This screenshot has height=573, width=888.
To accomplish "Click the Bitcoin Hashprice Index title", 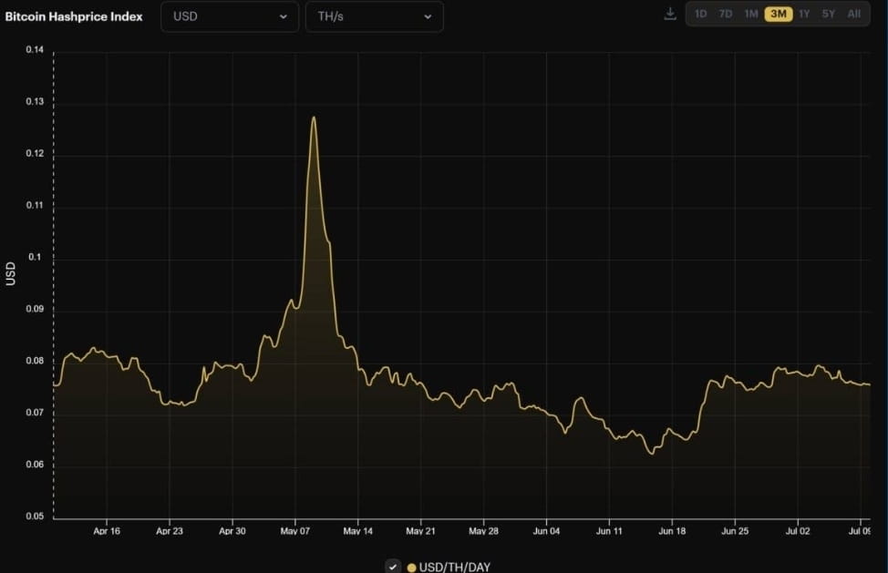I will point(74,16).
